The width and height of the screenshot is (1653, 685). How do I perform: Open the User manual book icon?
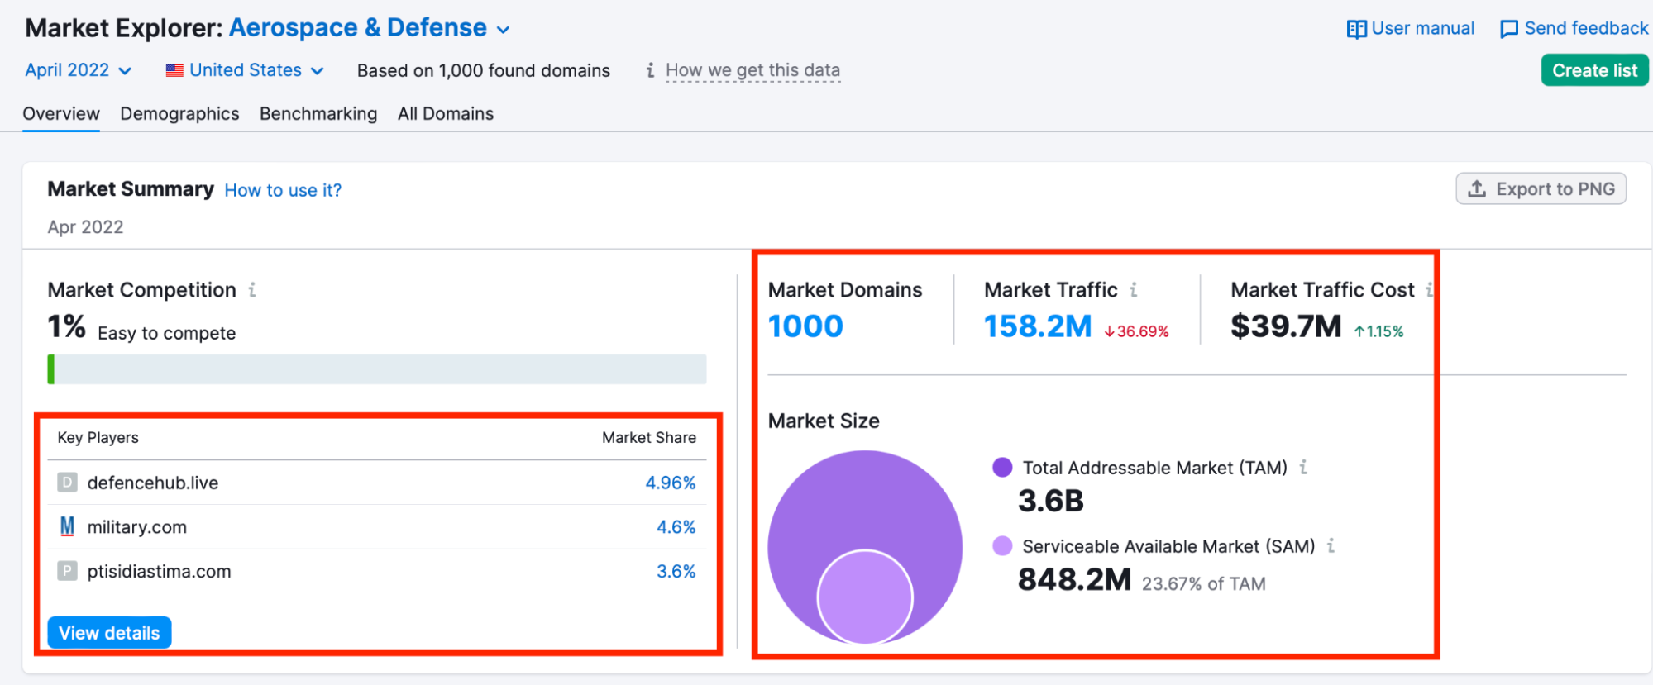coord(1356,29)
